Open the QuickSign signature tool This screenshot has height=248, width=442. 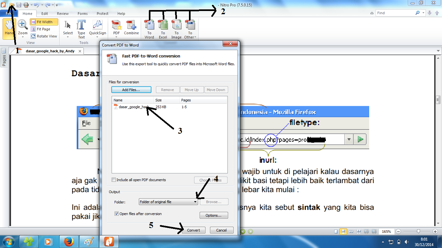tap(97, 28)
